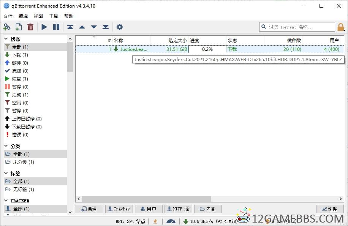The width and height of the screenshot is (348, 226).
Task: Toggle alternative speed limits speedometer icon
Action: pyautogui.click(x=171, y=221)
